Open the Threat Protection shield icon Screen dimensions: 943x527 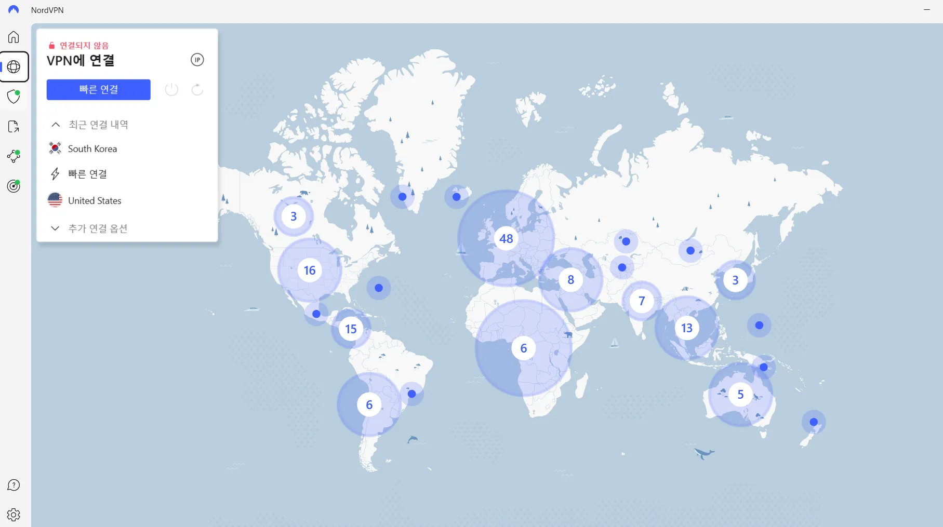(x=14, y=97)
